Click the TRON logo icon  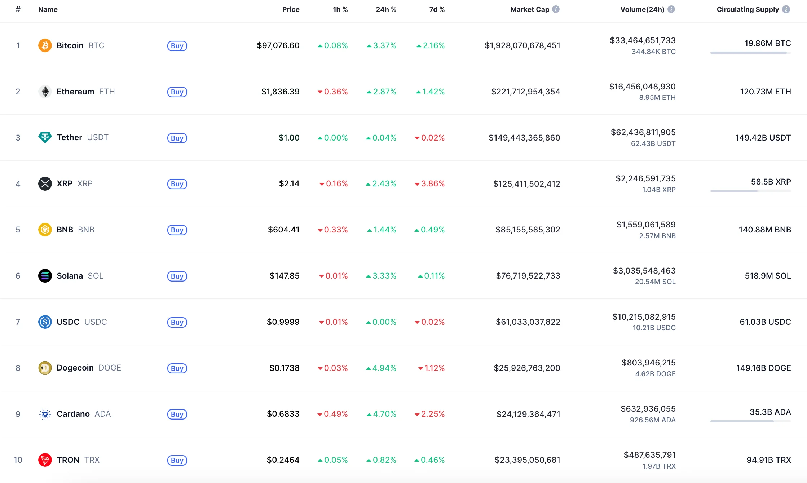click(x=45, y=460)
